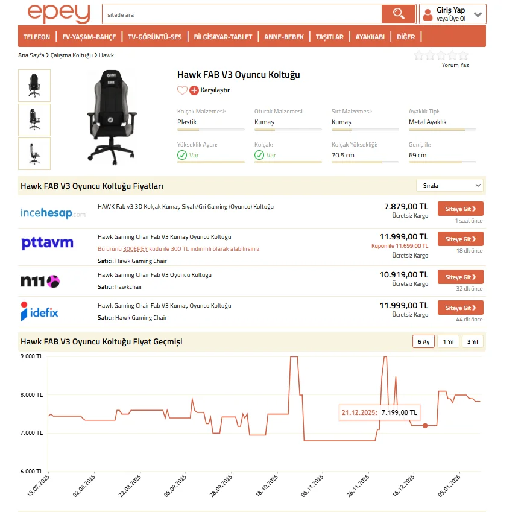
Task: Click the 70.5 cm spec value
Action: point(343,156)
